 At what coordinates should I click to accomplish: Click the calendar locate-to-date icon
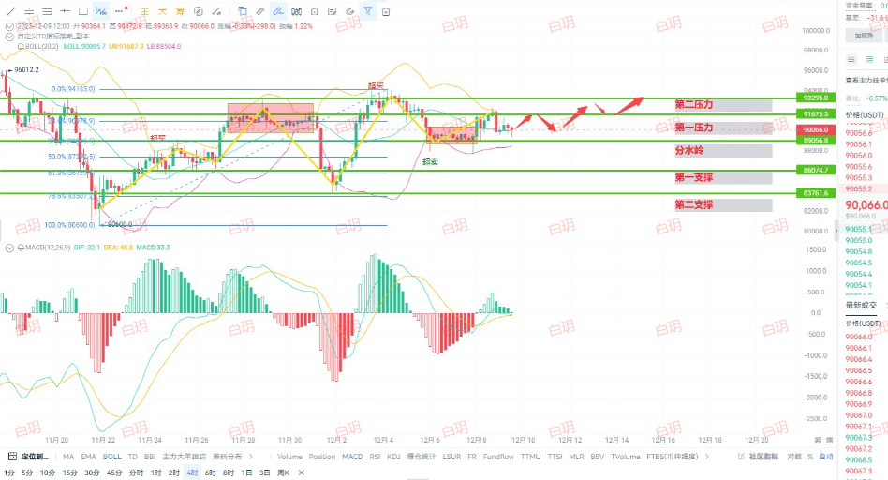point(12,457)
